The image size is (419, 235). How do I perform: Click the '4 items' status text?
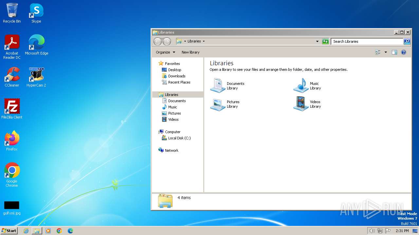click(184, 198)
